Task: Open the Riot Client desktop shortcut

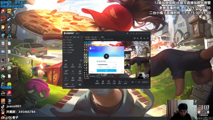Action: tap(3, 11)
